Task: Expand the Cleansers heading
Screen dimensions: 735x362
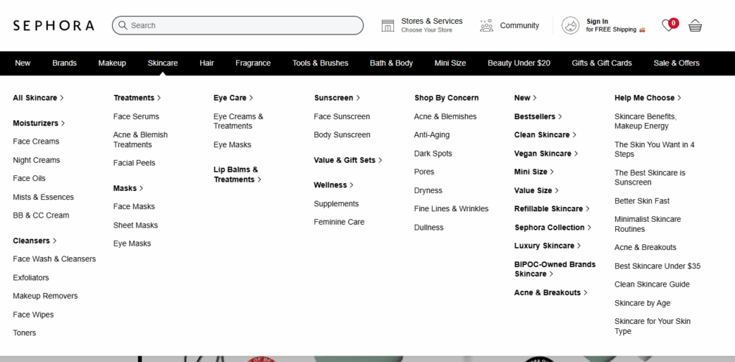Action: pyautogui.click(x=34, y=241)
